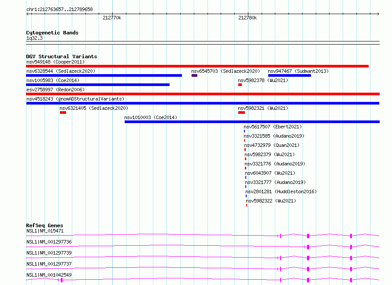Open the nsv1005983 (Coe2014) label
The height and width of the screenshot is (285, 392).
click(x=53, y=80)
